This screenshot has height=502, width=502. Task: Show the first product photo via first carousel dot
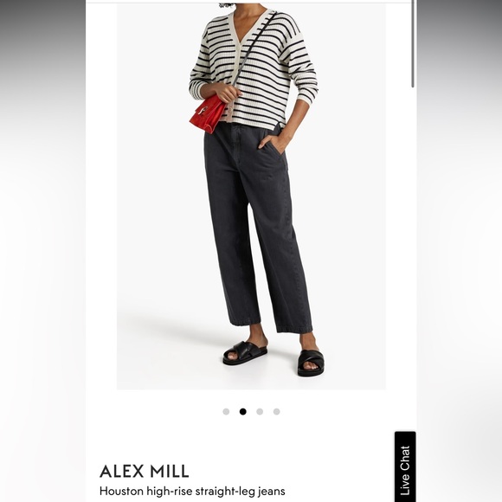(226, 411)
